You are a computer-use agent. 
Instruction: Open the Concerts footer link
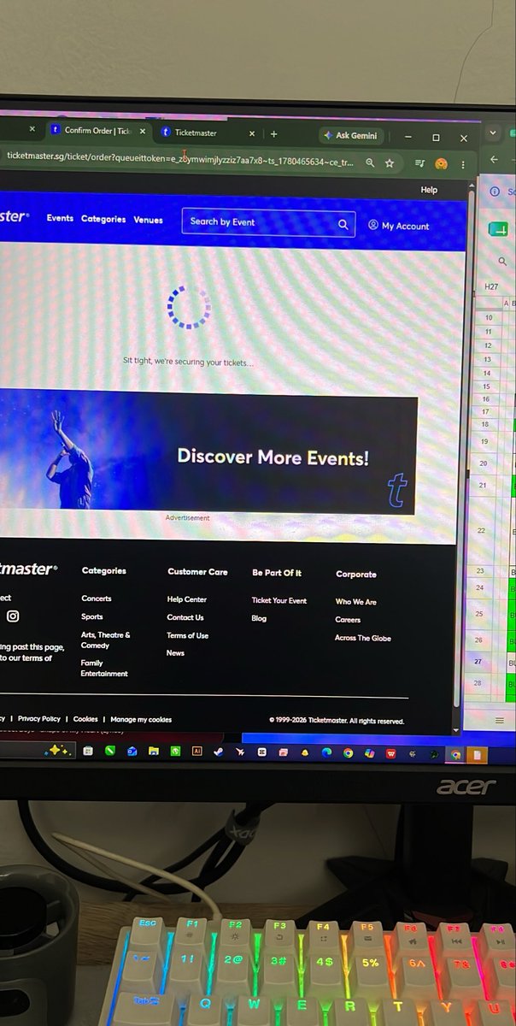[97, 598]
